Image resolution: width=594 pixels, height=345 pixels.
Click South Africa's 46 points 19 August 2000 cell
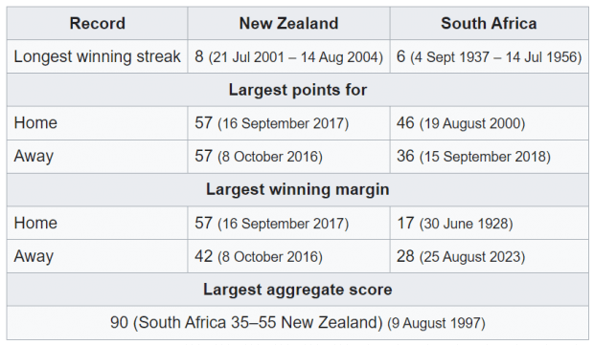tap(489, 123)
